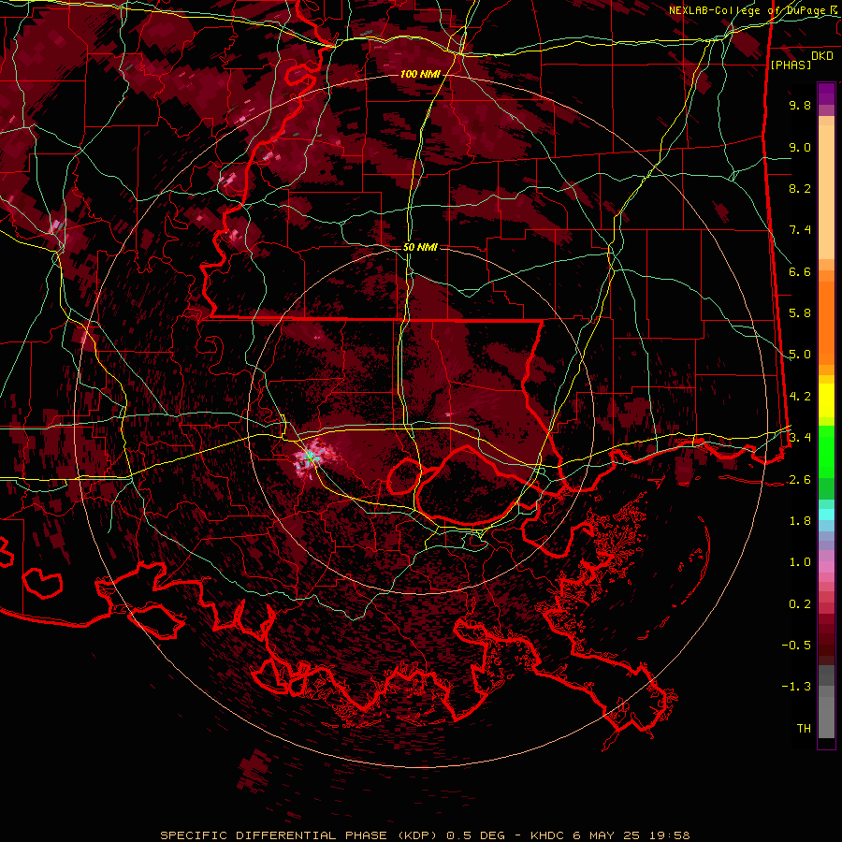Screen dimensions: 842x842
Task: Pick the cyan segment of the color bar
Action: tap(826, 514)
